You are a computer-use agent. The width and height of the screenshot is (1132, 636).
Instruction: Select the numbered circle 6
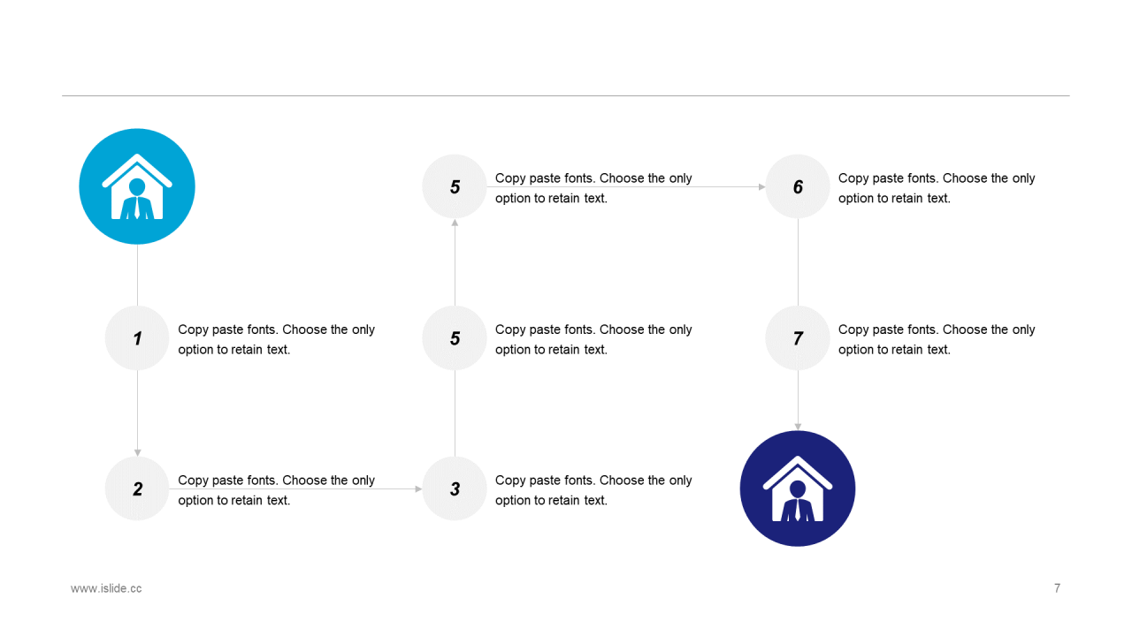click(798, 186)
